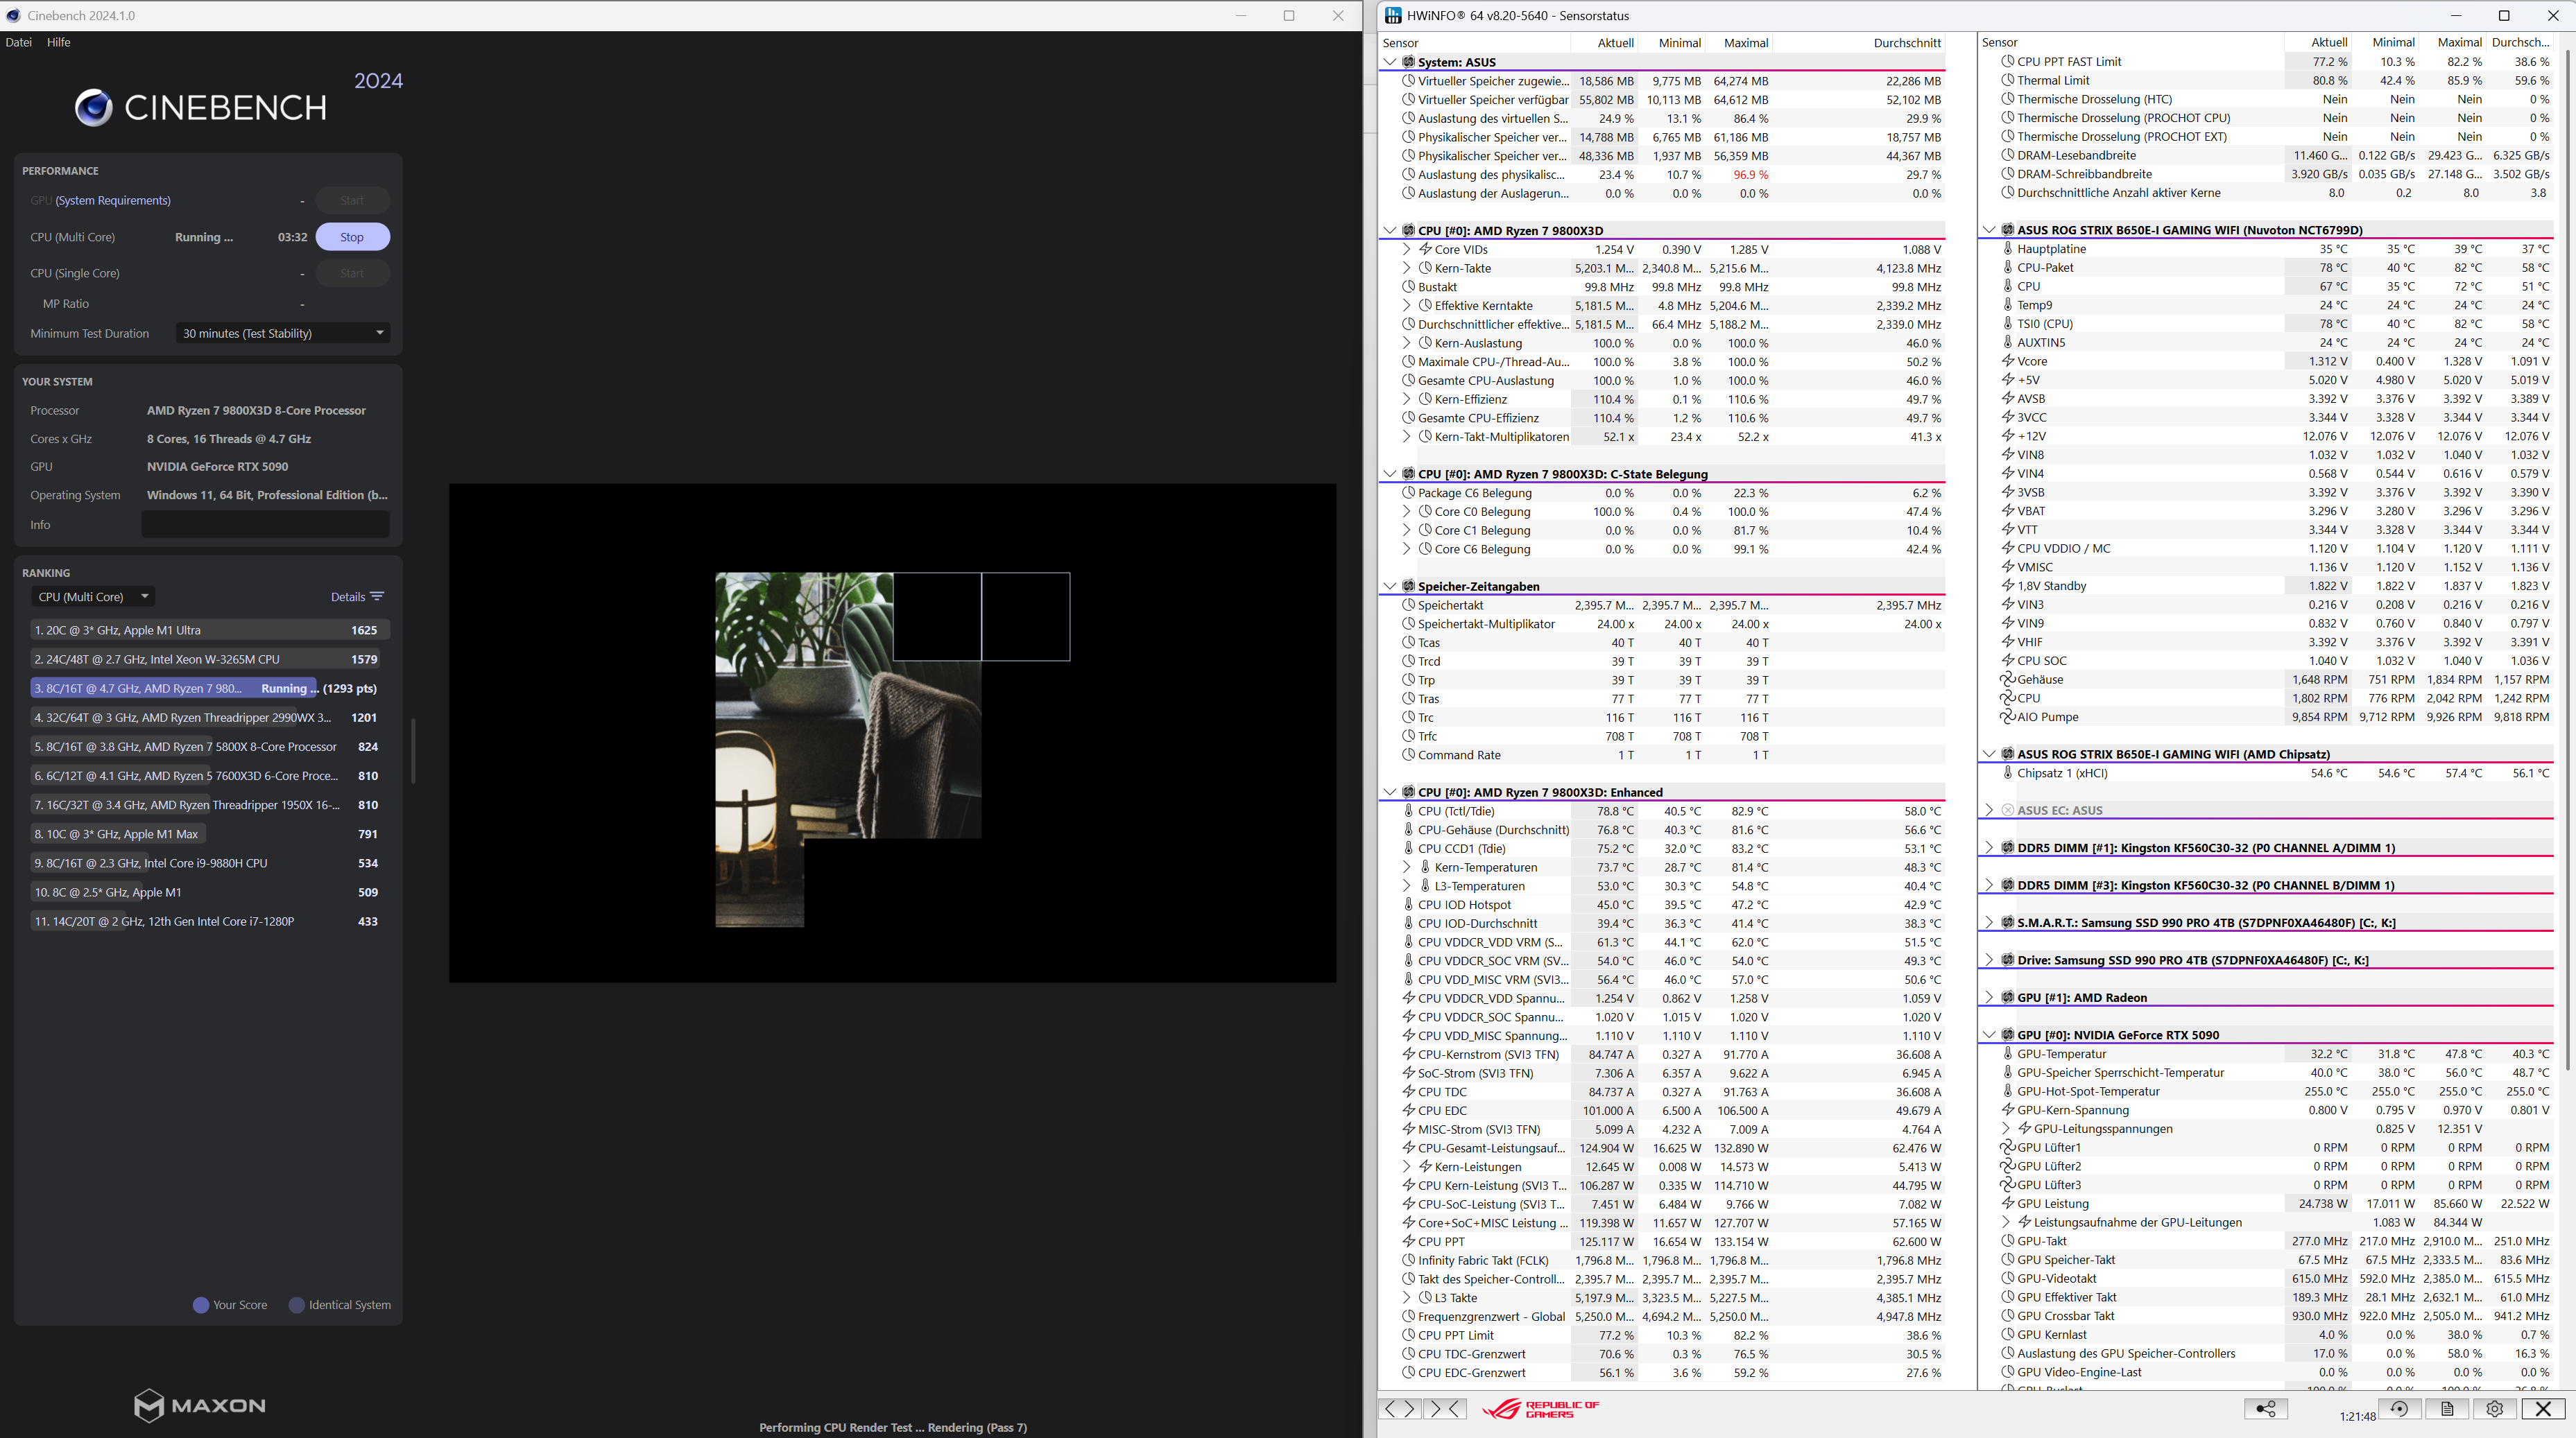The height and width of the screenshot is (1438, 2576).
Task: Close sensors with the bottom X button
Action: (2543, 1408)
